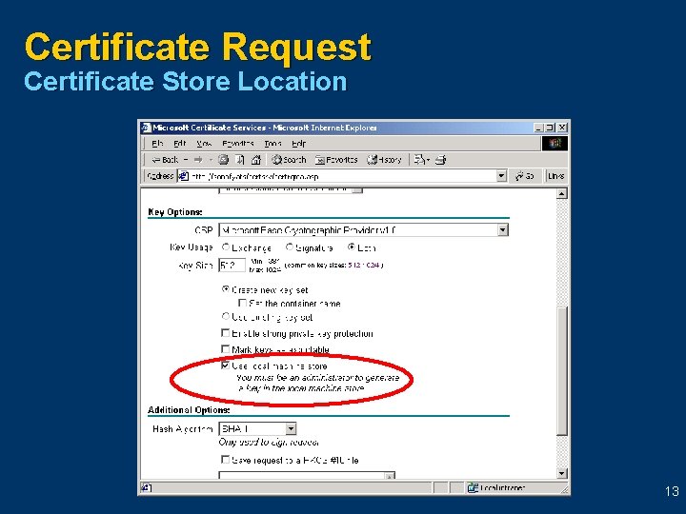Click the 512 common key size link
Image resolution: width=686 pixels, height=514 pixels.
353,265
